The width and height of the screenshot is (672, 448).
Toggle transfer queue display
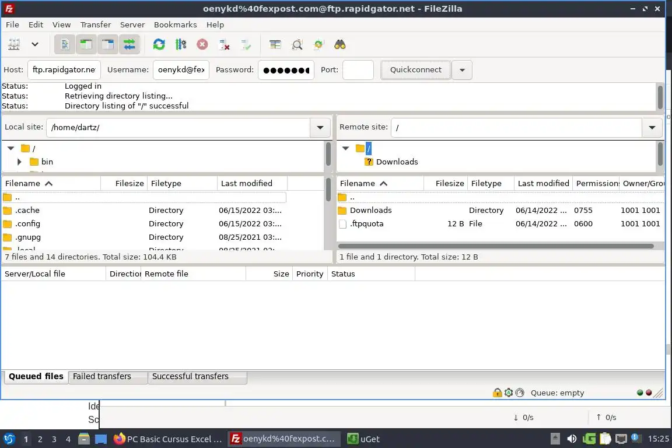(129, 44)
